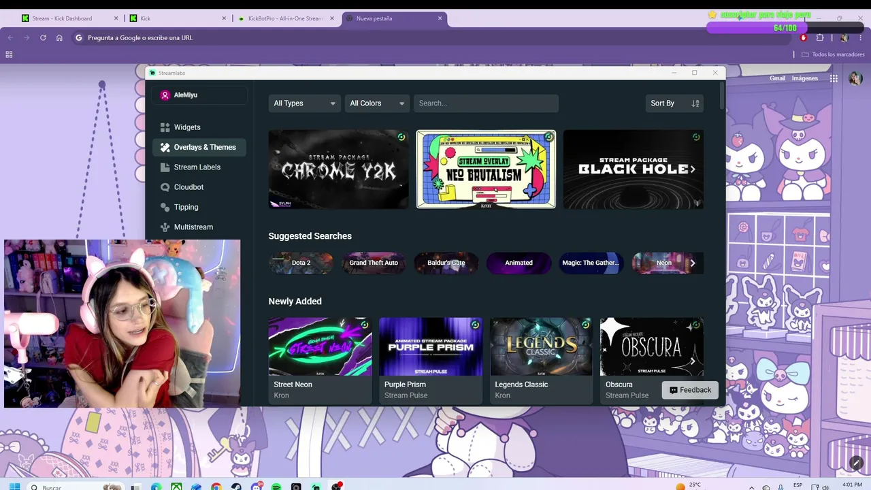Viewport: 871px width, 490px height.
Task: Show next featured banner after Black Hole
Action: (x=693, y=169)
